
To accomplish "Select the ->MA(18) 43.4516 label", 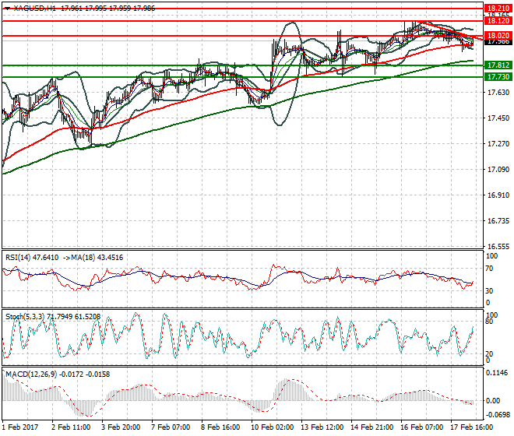I will [x=93, y=258].
